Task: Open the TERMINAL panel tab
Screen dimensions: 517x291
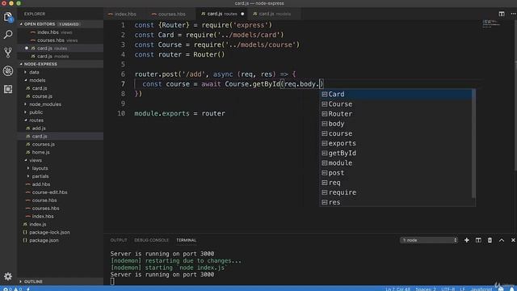Action: 186,240
